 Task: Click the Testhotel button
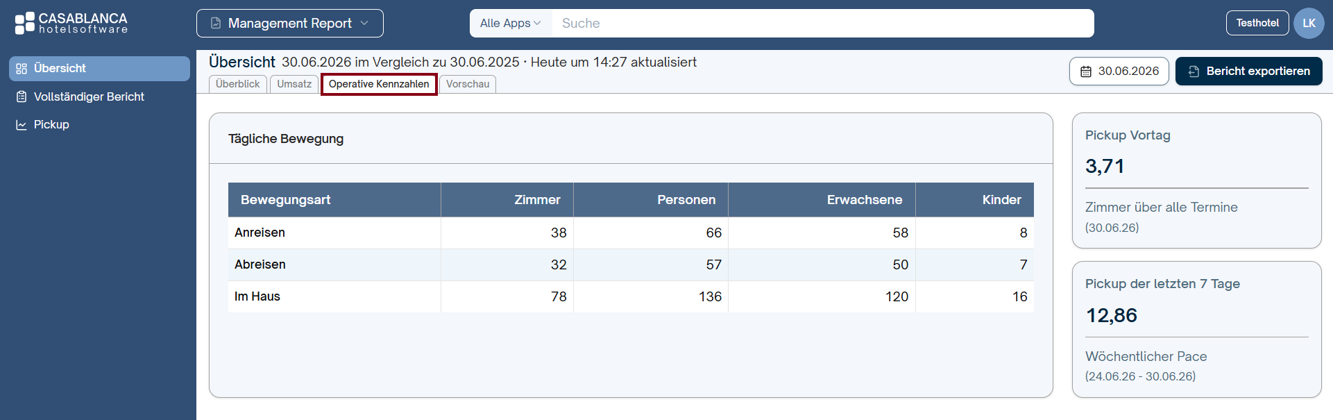(1257, 23)
